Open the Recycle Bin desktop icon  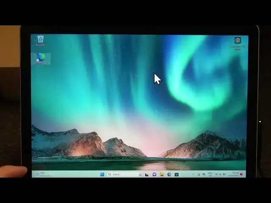tap(41, 41)
